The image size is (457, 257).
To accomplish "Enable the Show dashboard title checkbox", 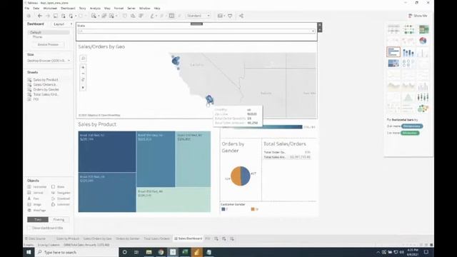I will (29, 228).
